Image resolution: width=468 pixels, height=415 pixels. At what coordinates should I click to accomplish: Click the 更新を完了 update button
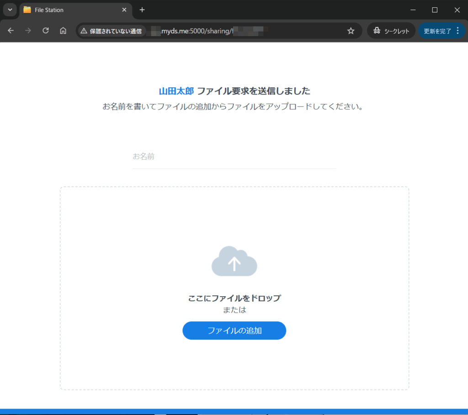click(x=437, y=31)
